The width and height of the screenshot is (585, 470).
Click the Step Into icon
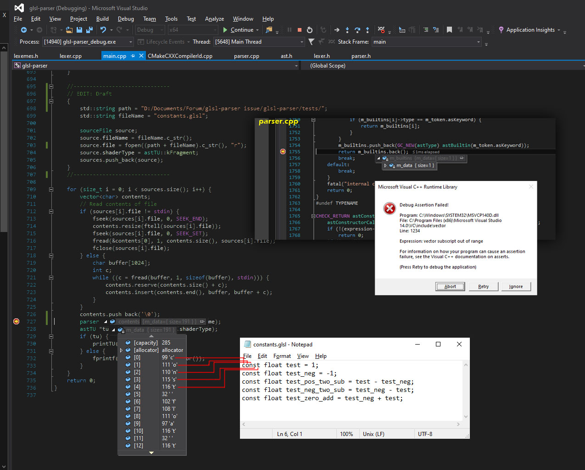tap(347, 30)
